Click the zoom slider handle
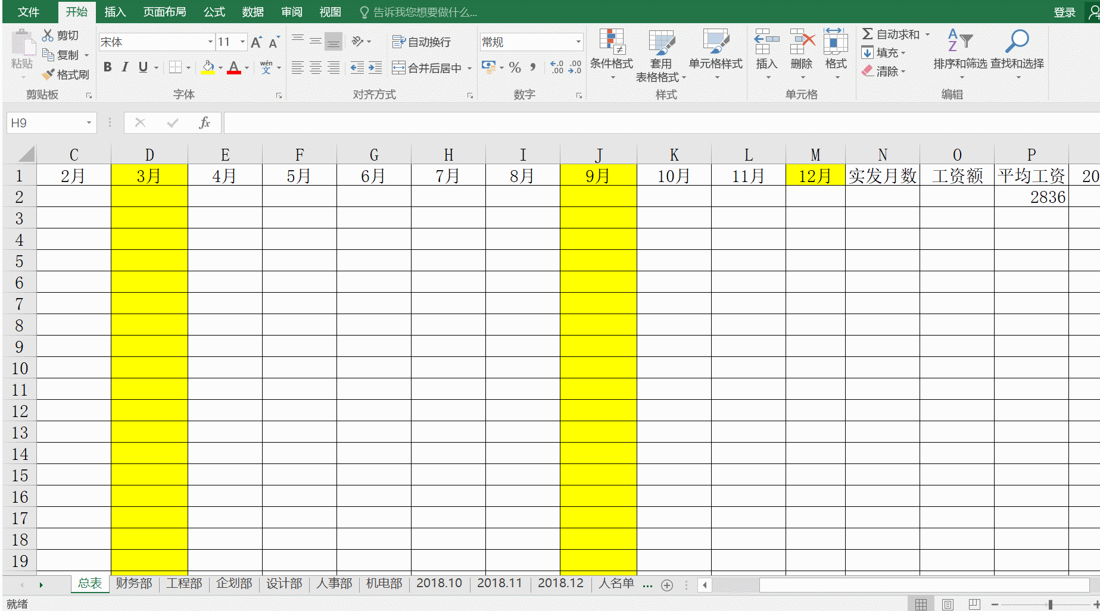The width and height of the screenshot is (1100, 611). click(1050, 604)
